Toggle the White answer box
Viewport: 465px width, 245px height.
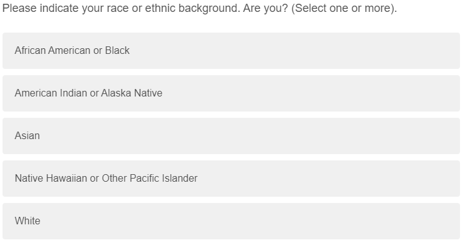[231, 221]
